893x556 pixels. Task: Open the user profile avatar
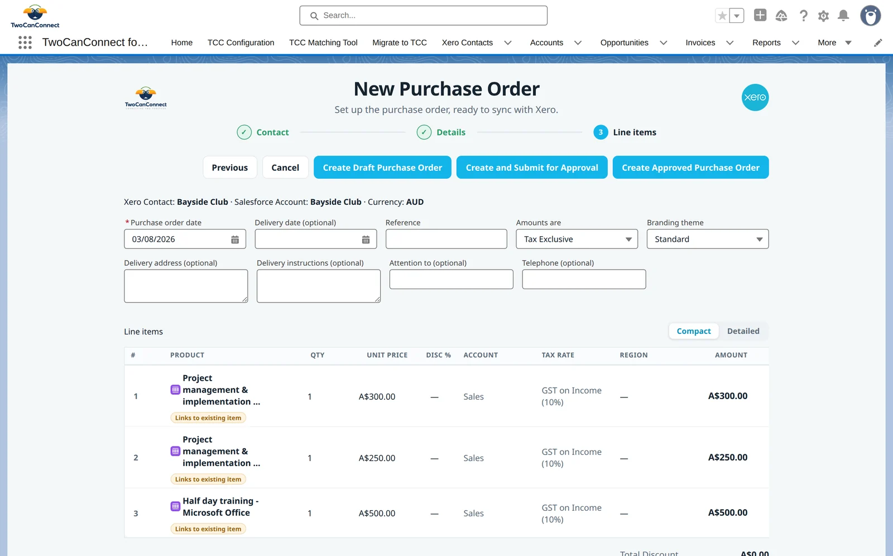click(x=870, y=16)
